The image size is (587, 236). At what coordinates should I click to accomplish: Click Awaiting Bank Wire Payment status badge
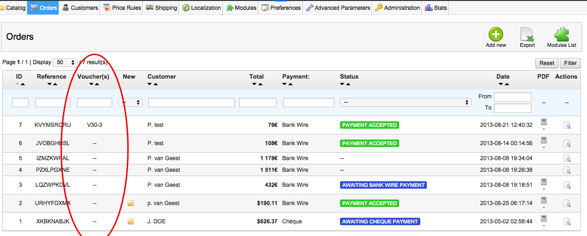pyautogui.click(x=383, y=185)
